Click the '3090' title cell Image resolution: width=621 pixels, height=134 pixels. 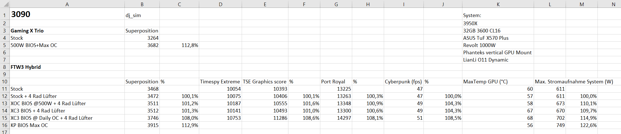click(x=67, y=14)
